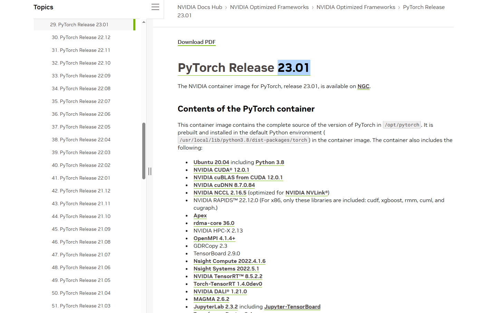
Task: Open NVIDIA DALI 1.21.0 link
Action: coord(220,292)
